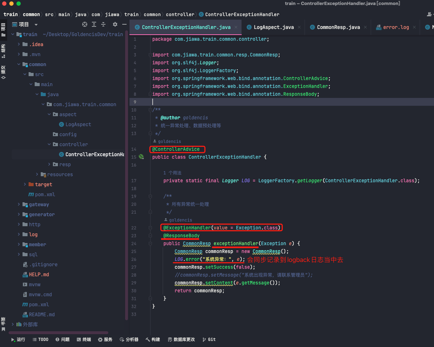This screenshot has width=434, height=347.
Task: Toggle the 书签 side tool button
Action: coord(4,324)
